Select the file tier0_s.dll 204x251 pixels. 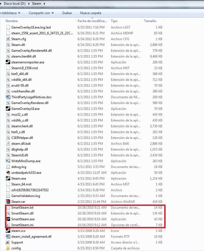coord(18,132)
